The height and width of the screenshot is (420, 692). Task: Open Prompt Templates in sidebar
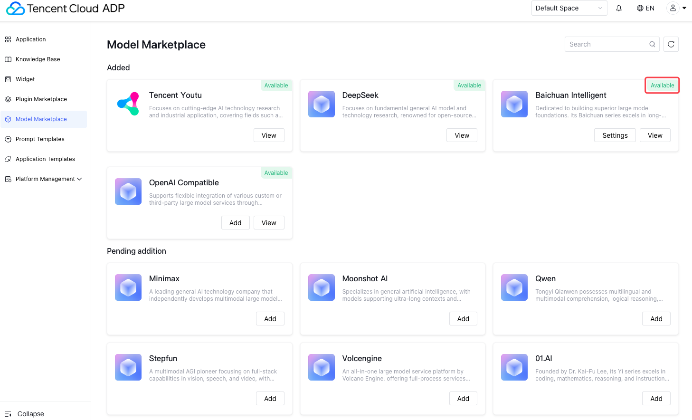point(43,139)
